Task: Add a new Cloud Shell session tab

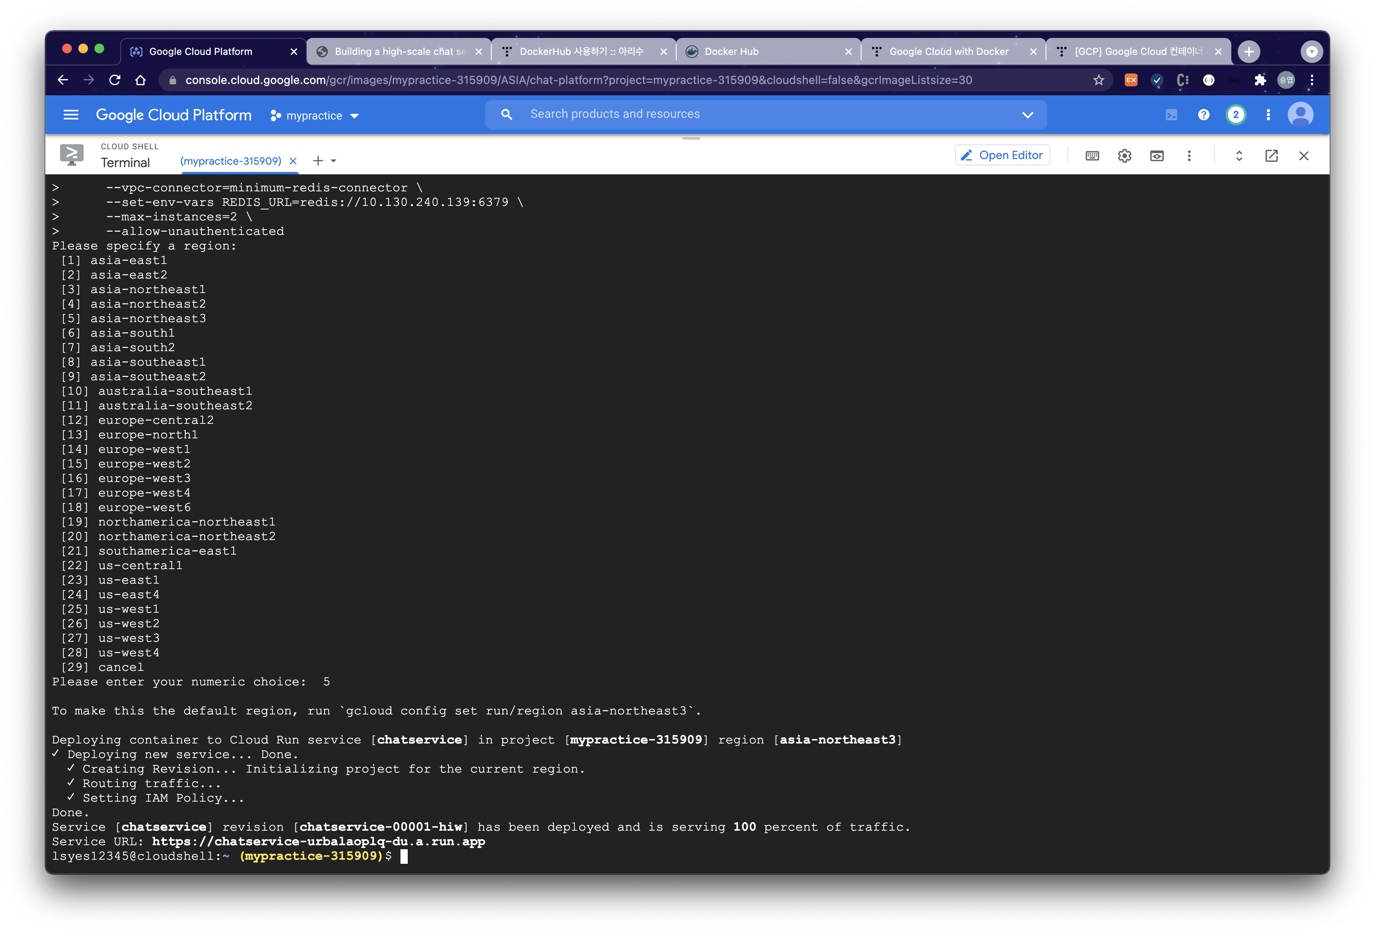Action: click(318, 161)
